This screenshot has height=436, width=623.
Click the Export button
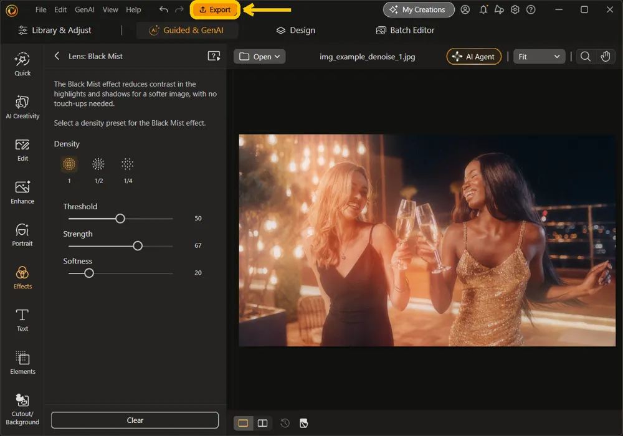pos(215,9)
